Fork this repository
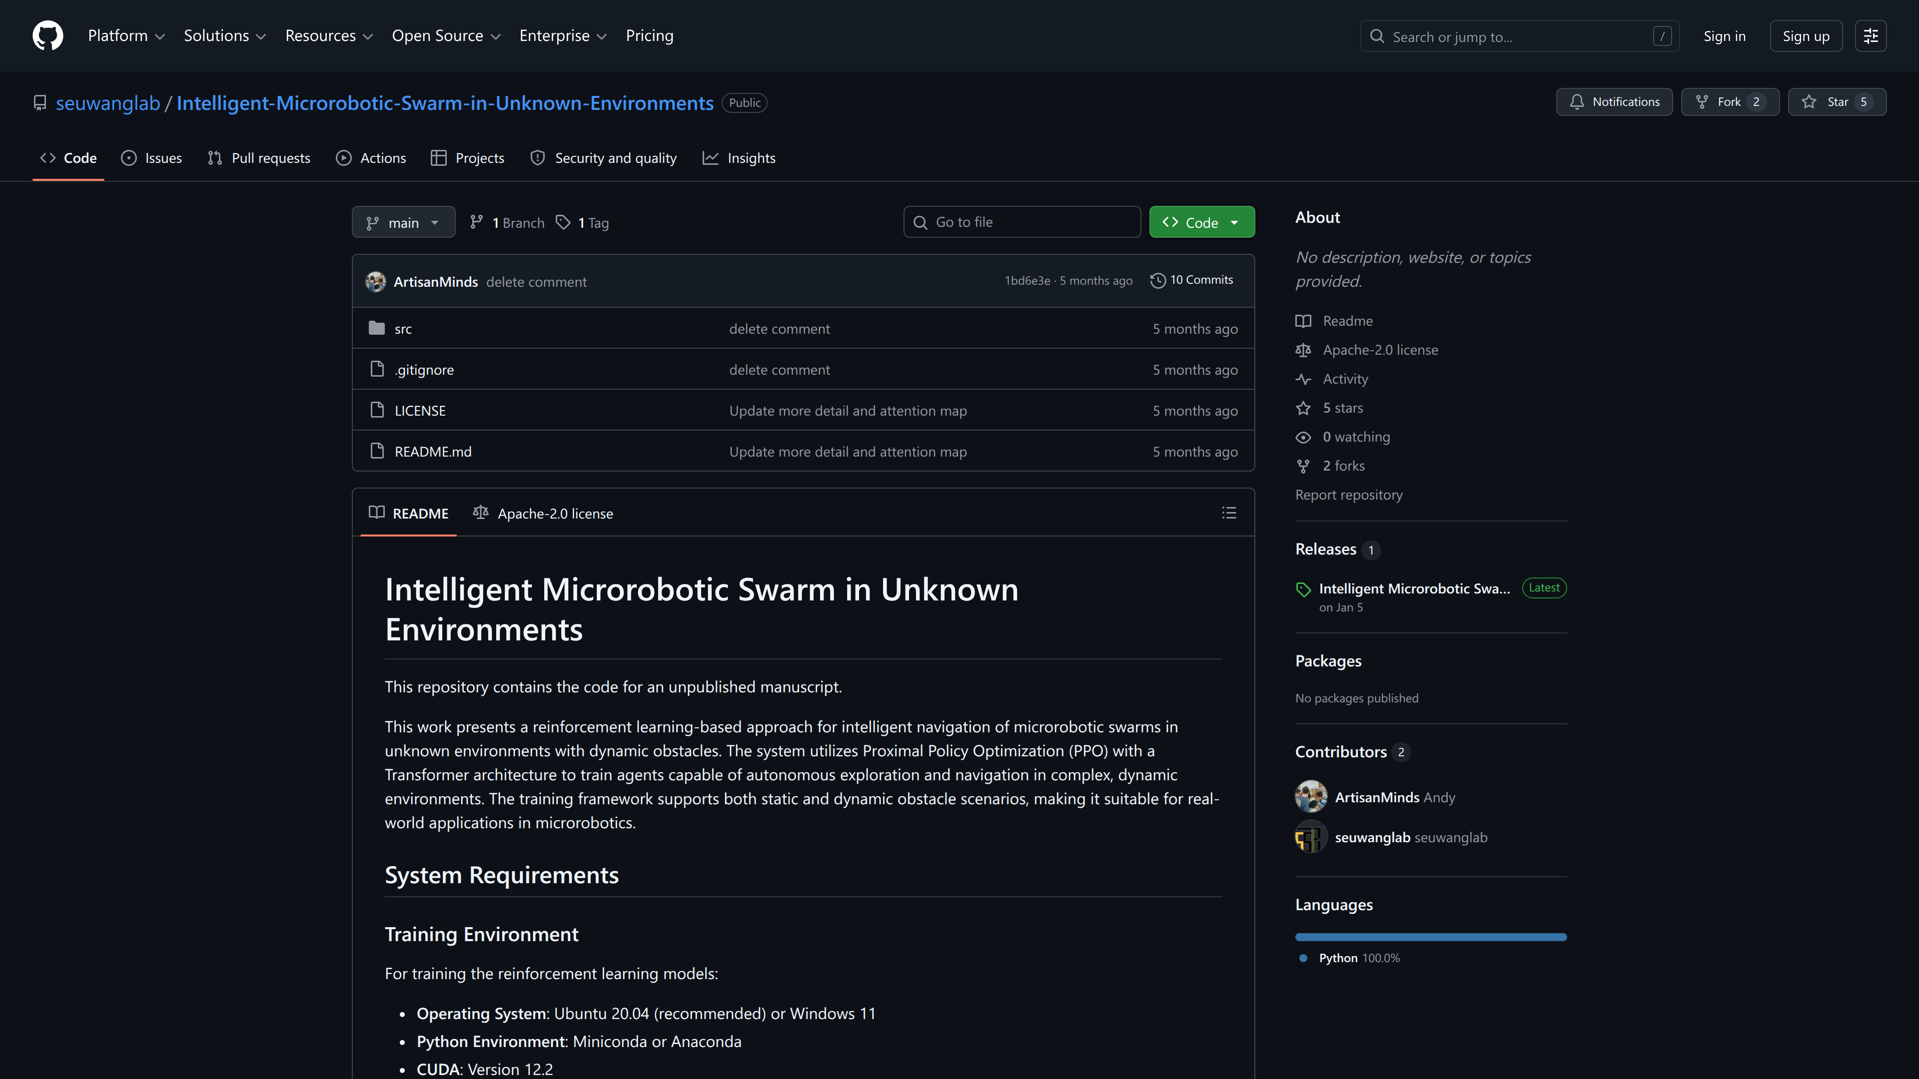 [1730, 102]
